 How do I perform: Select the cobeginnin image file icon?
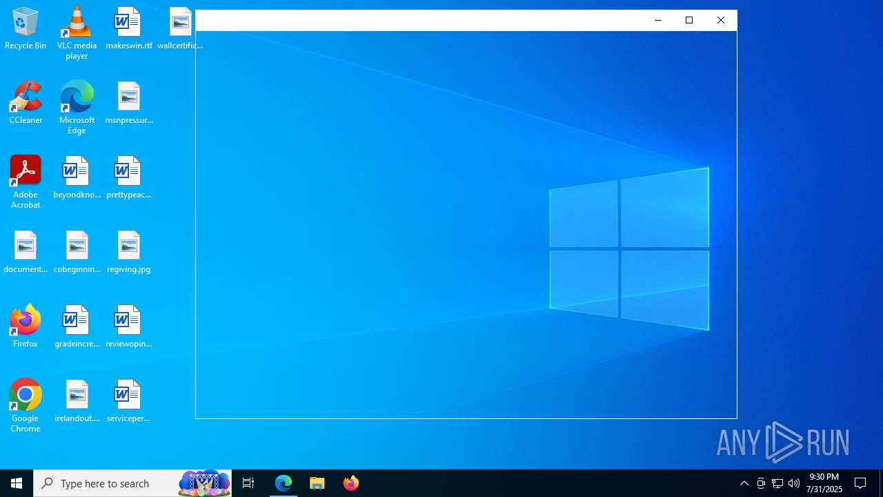tap(77, 253)
